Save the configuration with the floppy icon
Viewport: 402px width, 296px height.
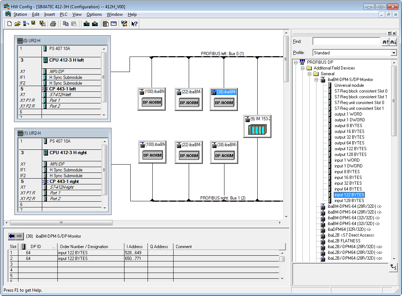(x=33, y=23)
